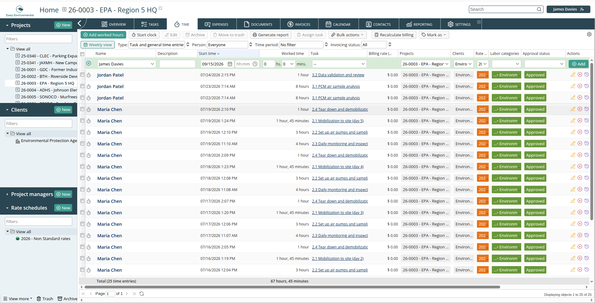The width and height of the screenshot is (595, 303).
Task: Click the clock icon in the hh:mm field
Action: (x=255, y=64)
